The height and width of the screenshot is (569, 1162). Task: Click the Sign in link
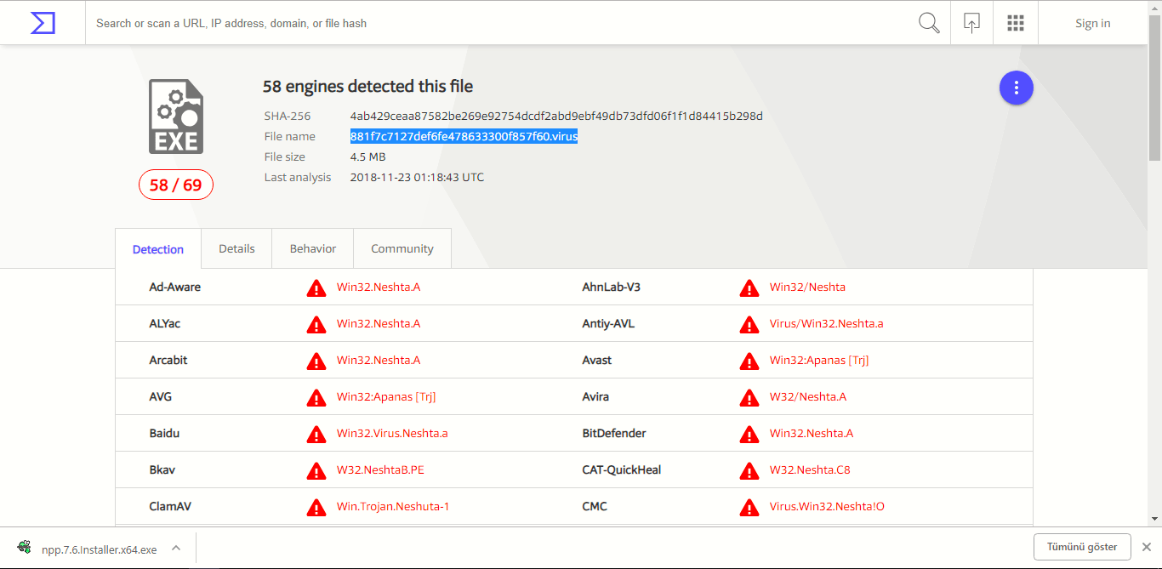pyautogui.click(x=1092, y=23)
